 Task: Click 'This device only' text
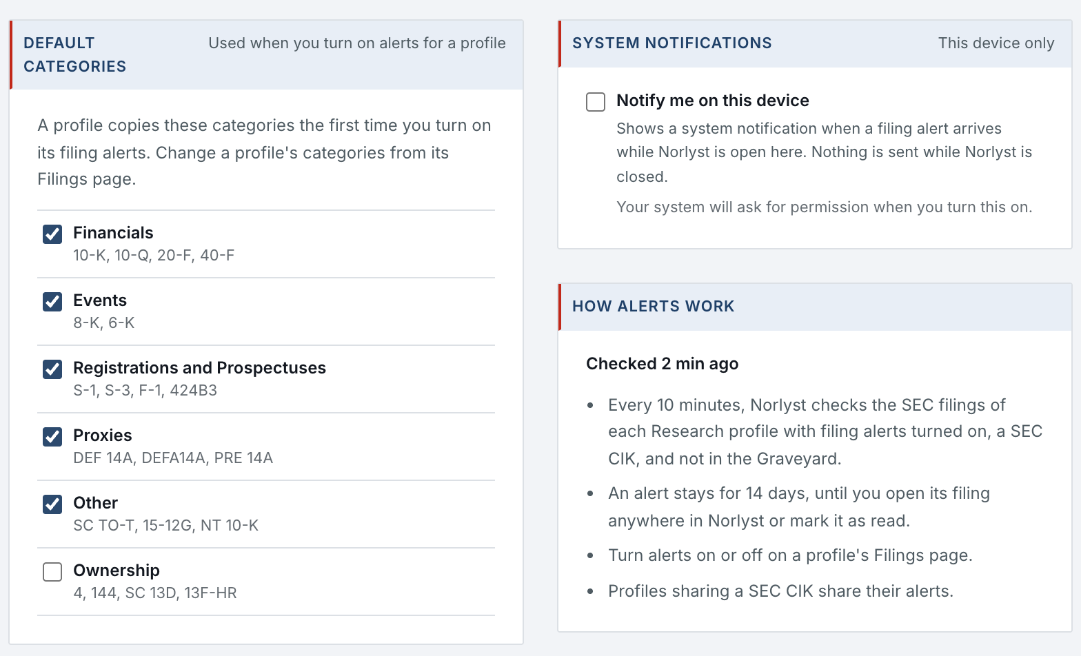[996, 43]
